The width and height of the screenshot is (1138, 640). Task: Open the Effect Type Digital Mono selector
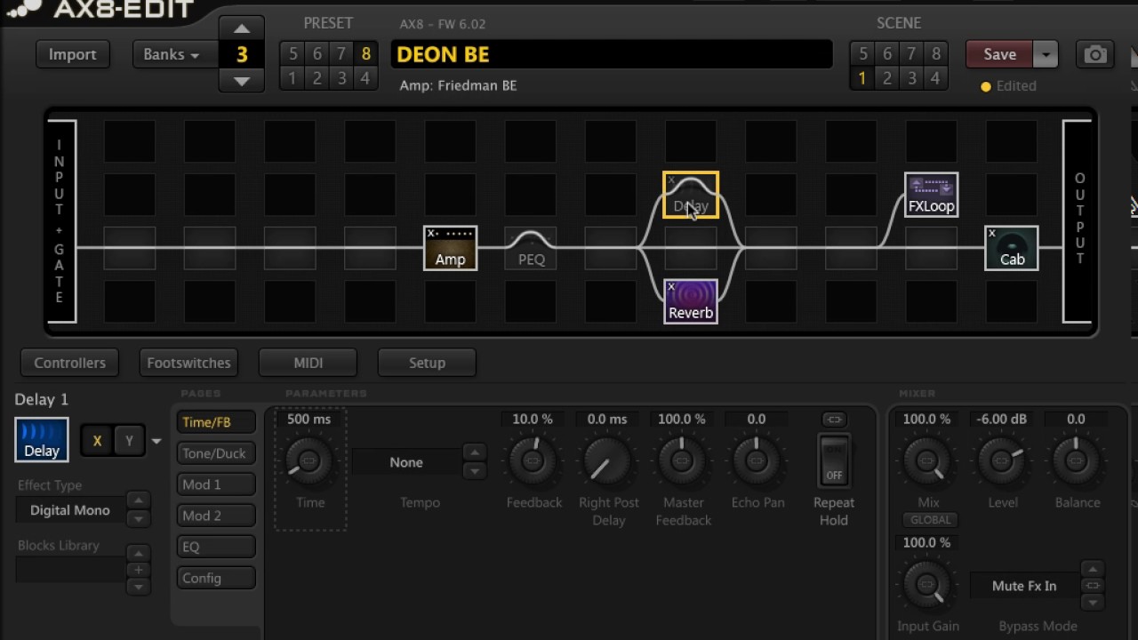coord(70,510)
